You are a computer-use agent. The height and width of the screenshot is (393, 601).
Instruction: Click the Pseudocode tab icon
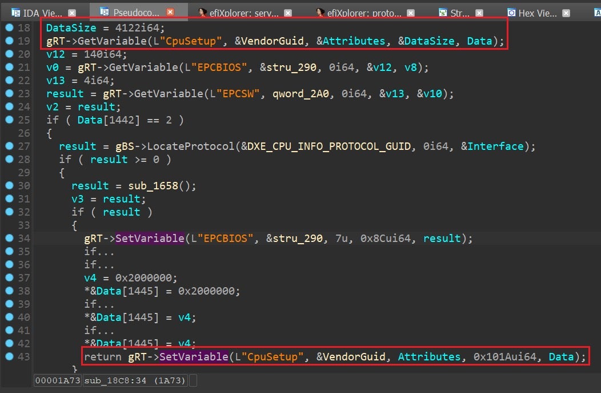point(104,12)
